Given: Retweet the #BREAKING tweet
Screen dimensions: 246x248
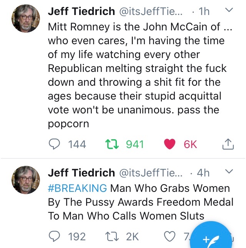Looking at the screenshot, I should click(111, 236).
